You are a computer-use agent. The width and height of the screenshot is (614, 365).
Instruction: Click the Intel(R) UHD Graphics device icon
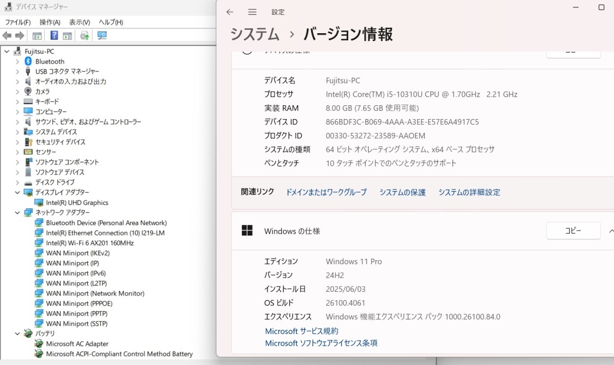39,203
